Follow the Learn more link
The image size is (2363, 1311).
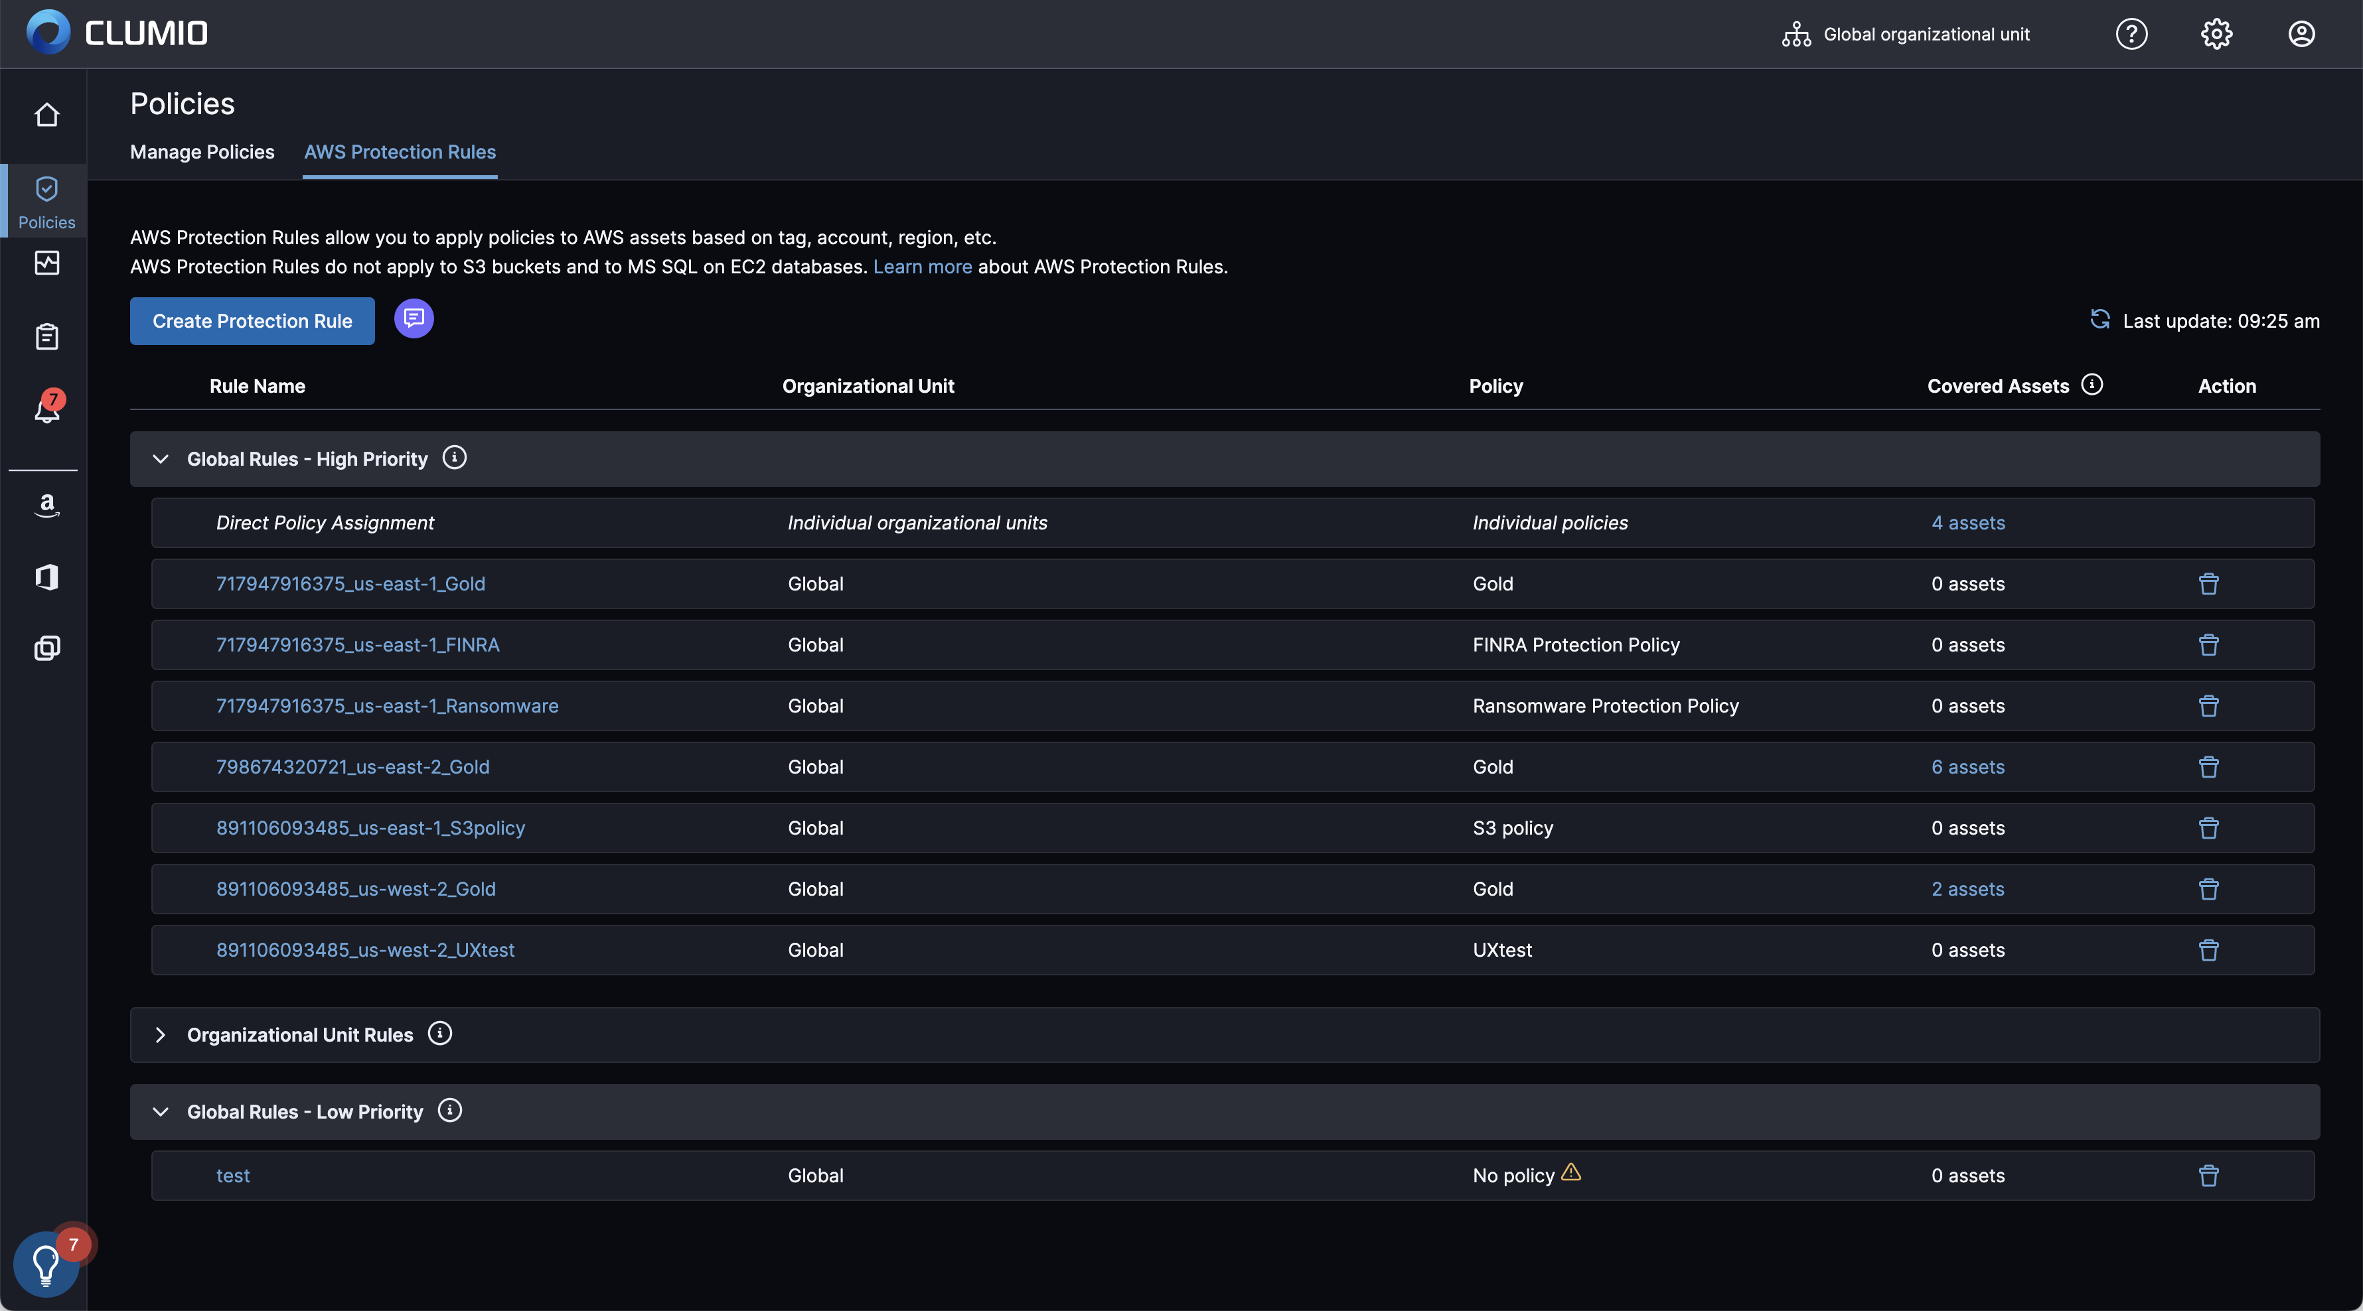click(x=922, y=267)
